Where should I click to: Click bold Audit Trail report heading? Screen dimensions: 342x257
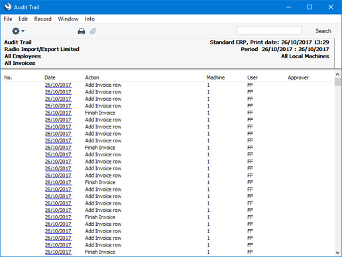(x=18, y=42)
